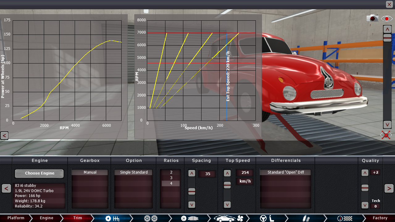Viewport: 395px width, 222px height.
Task: Click the top speed value field 254
Action: pyautogui.click(x=245, y=173)
